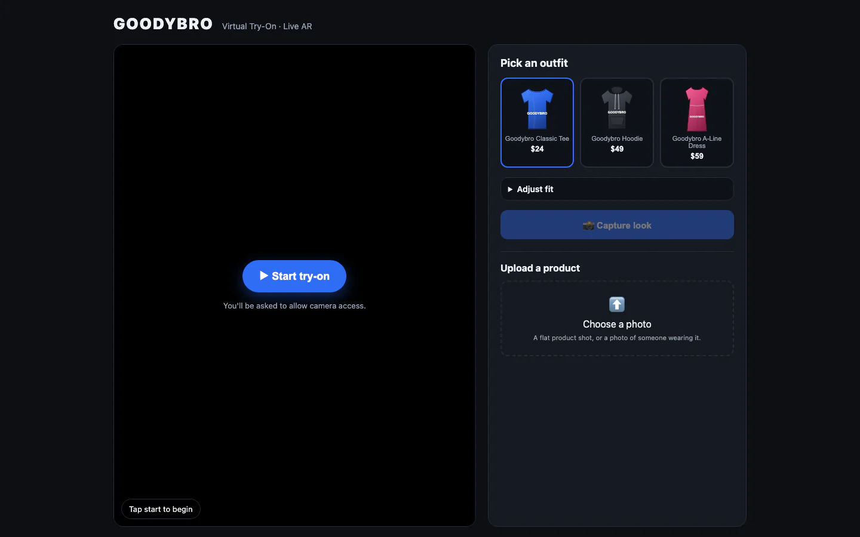Click the blue Classic Tee shirt icon
The image size is (860, 537).
tap(537, 109)
